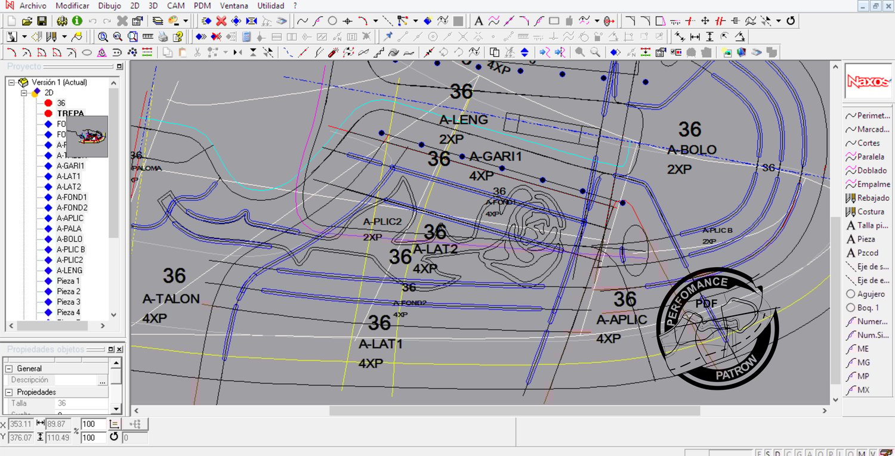Open the Utilidad menu
The width and height of the screenshot is (895, 456).
(x=270, y=6)
